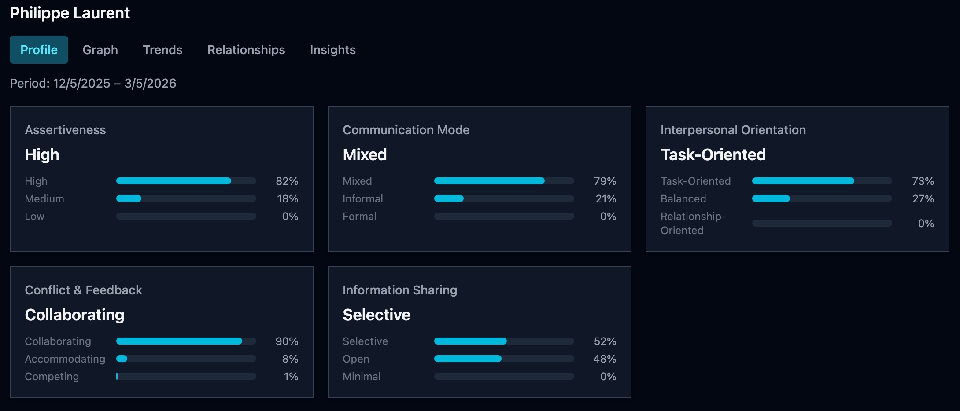Switch to the Graph tab
The height and width of the screenshot is (411, 960).
(100, 50)
